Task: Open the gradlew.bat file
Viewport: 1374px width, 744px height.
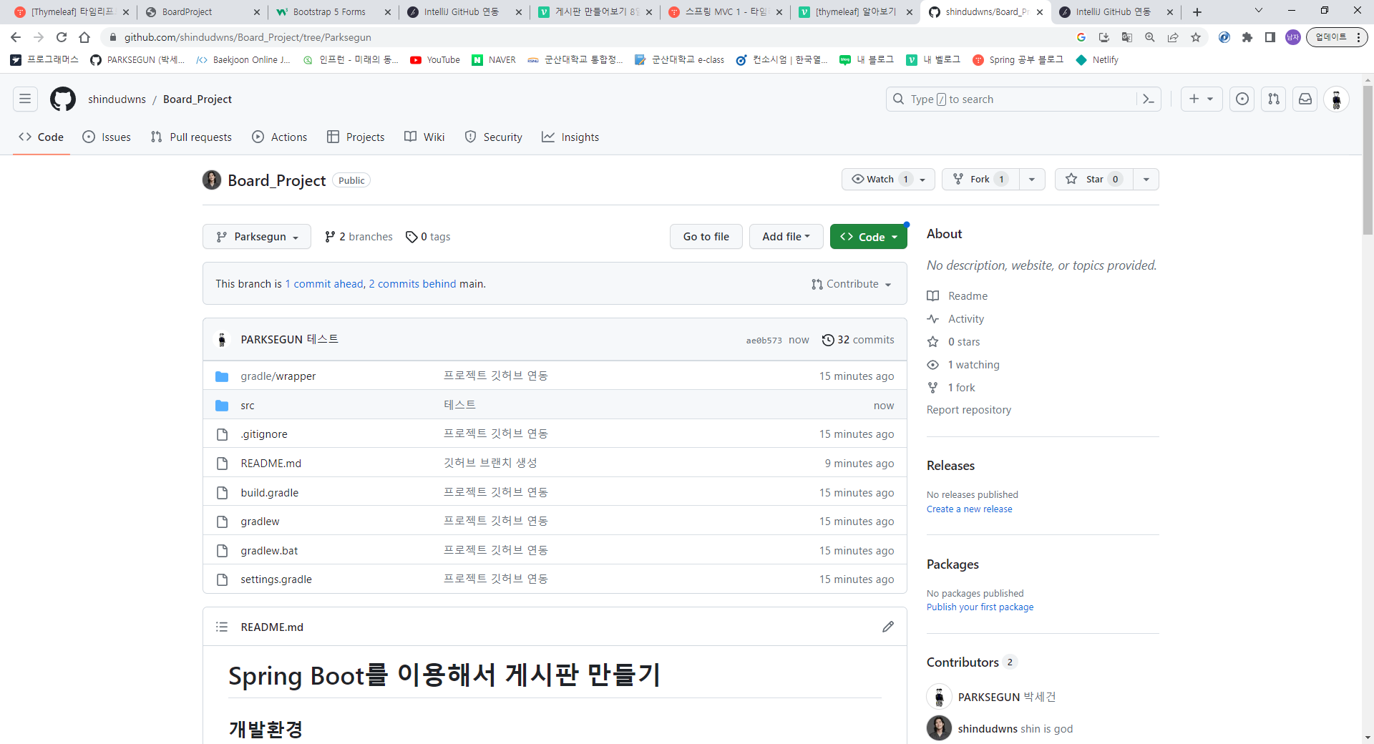Action: pyautogui.click(x=269, y=551)
